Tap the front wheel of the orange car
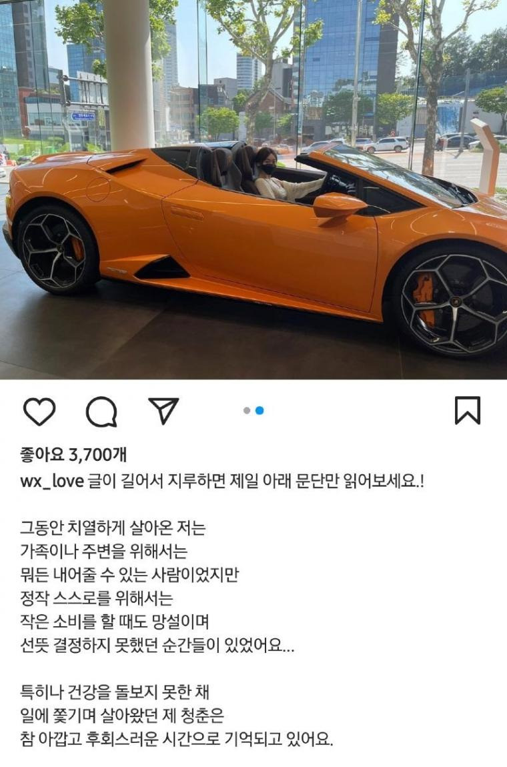507x767 pixels. pyautogui.click(x=453, y=301)
